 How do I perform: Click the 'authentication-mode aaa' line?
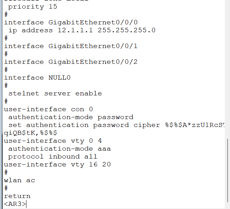pyautogui.click(x=59, y=149)
